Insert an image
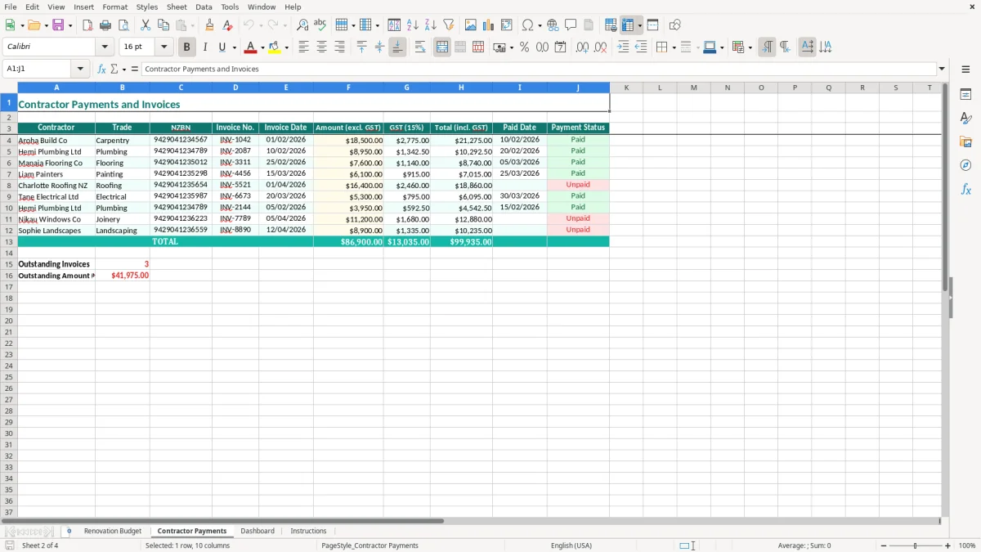The width and height of the screenshot is (981, 552). (x=471, y=25)
